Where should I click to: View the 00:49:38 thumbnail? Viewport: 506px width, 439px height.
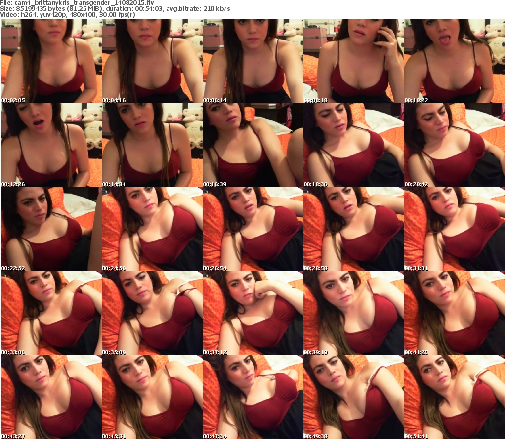[x=354, y=397]
